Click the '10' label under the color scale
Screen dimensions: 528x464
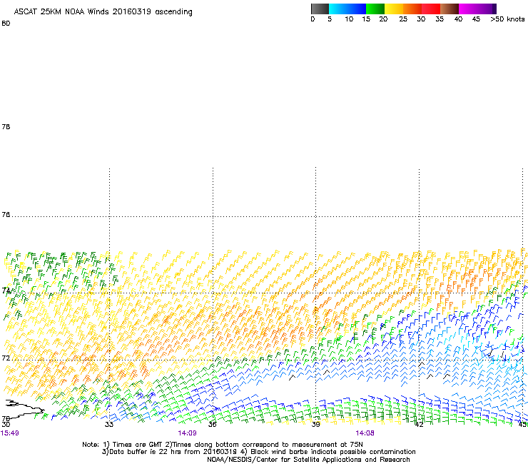tap(349, 19)
